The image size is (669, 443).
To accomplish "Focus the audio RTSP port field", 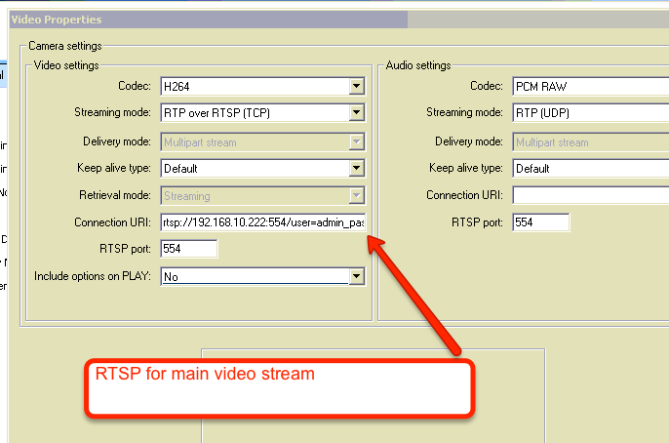I will pos(540,222).
